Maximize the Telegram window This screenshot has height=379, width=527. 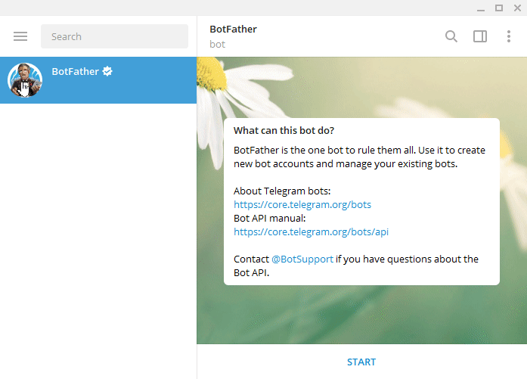click(499, 8)
